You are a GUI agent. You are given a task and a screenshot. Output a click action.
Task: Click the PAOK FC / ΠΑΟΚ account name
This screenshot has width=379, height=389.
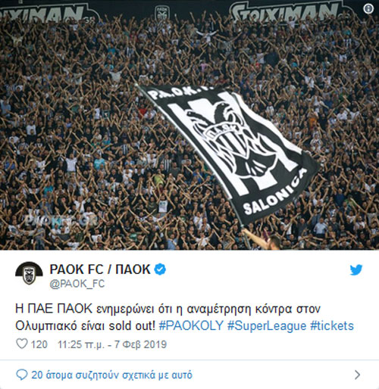(x=100, y=269)
